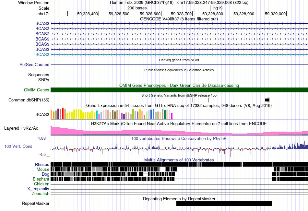Screen dimensions: 308x211
Task: Open Repeating Elements by RepeatMasker title
Action: 179,199
